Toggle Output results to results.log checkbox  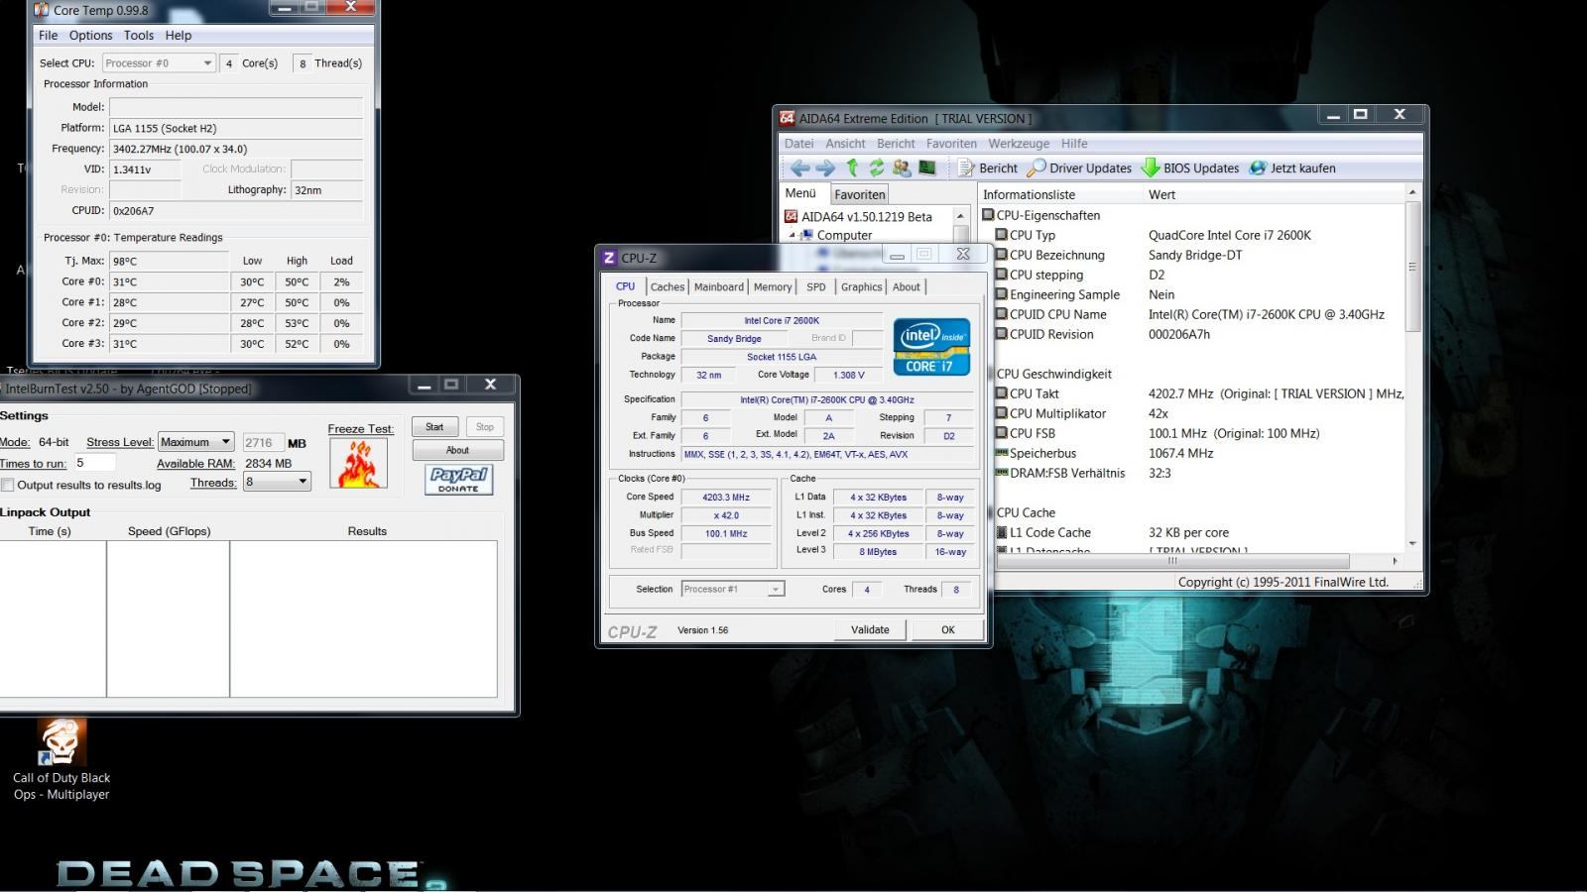[8, 485]
